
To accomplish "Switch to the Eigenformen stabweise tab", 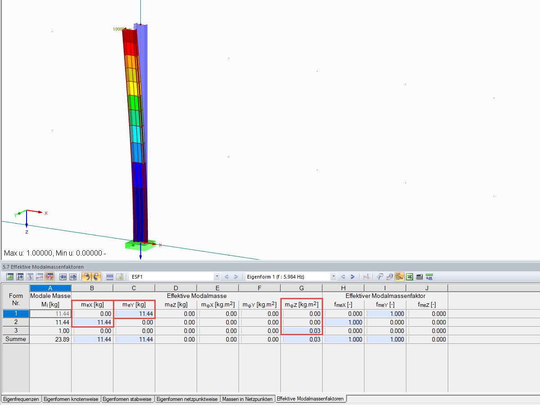I will point(127,399).
